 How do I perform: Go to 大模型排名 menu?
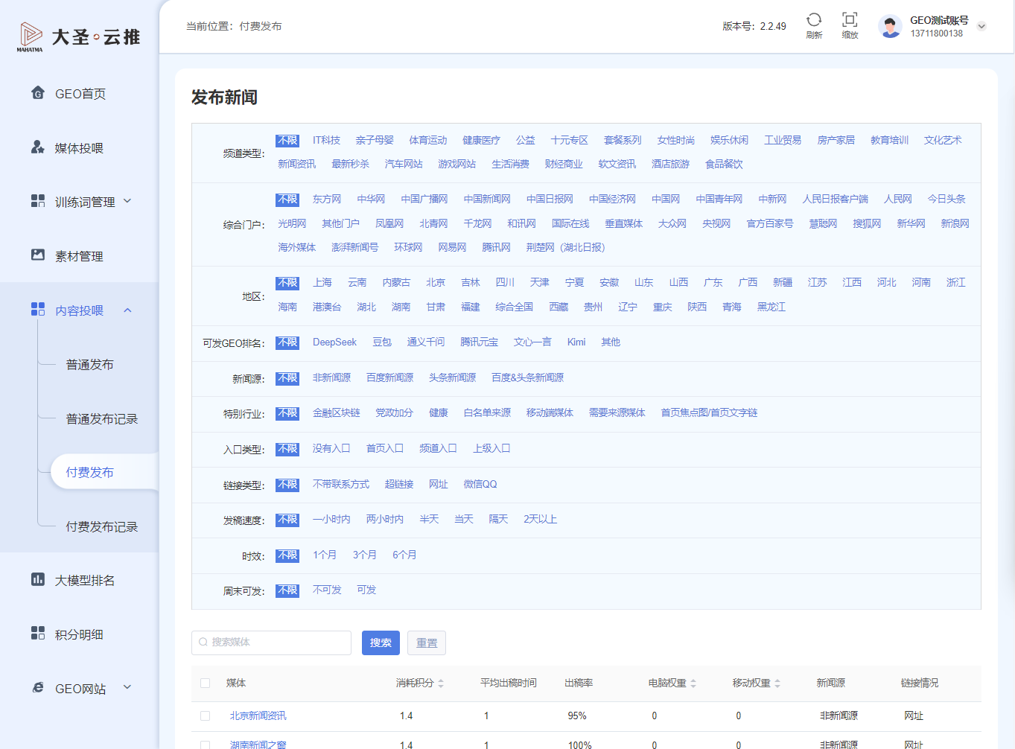85,581
